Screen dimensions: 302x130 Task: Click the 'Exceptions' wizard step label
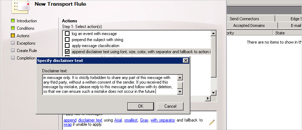[x=26, y=43]
